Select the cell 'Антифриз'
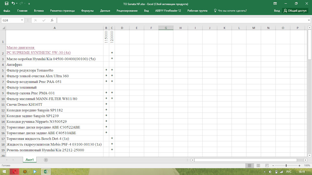The height and width of the screenshot is (175, 312). [55, 65]
